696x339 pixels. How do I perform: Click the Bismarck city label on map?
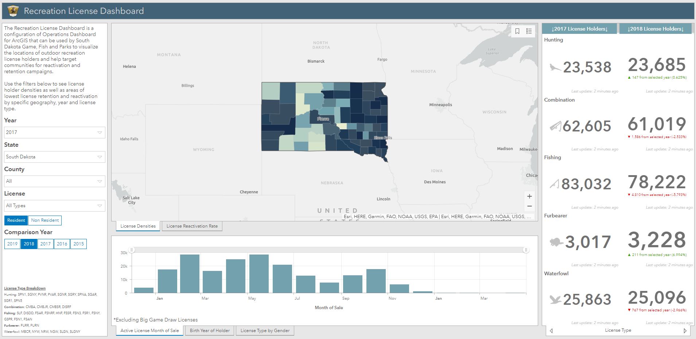(x=316, y=61)
